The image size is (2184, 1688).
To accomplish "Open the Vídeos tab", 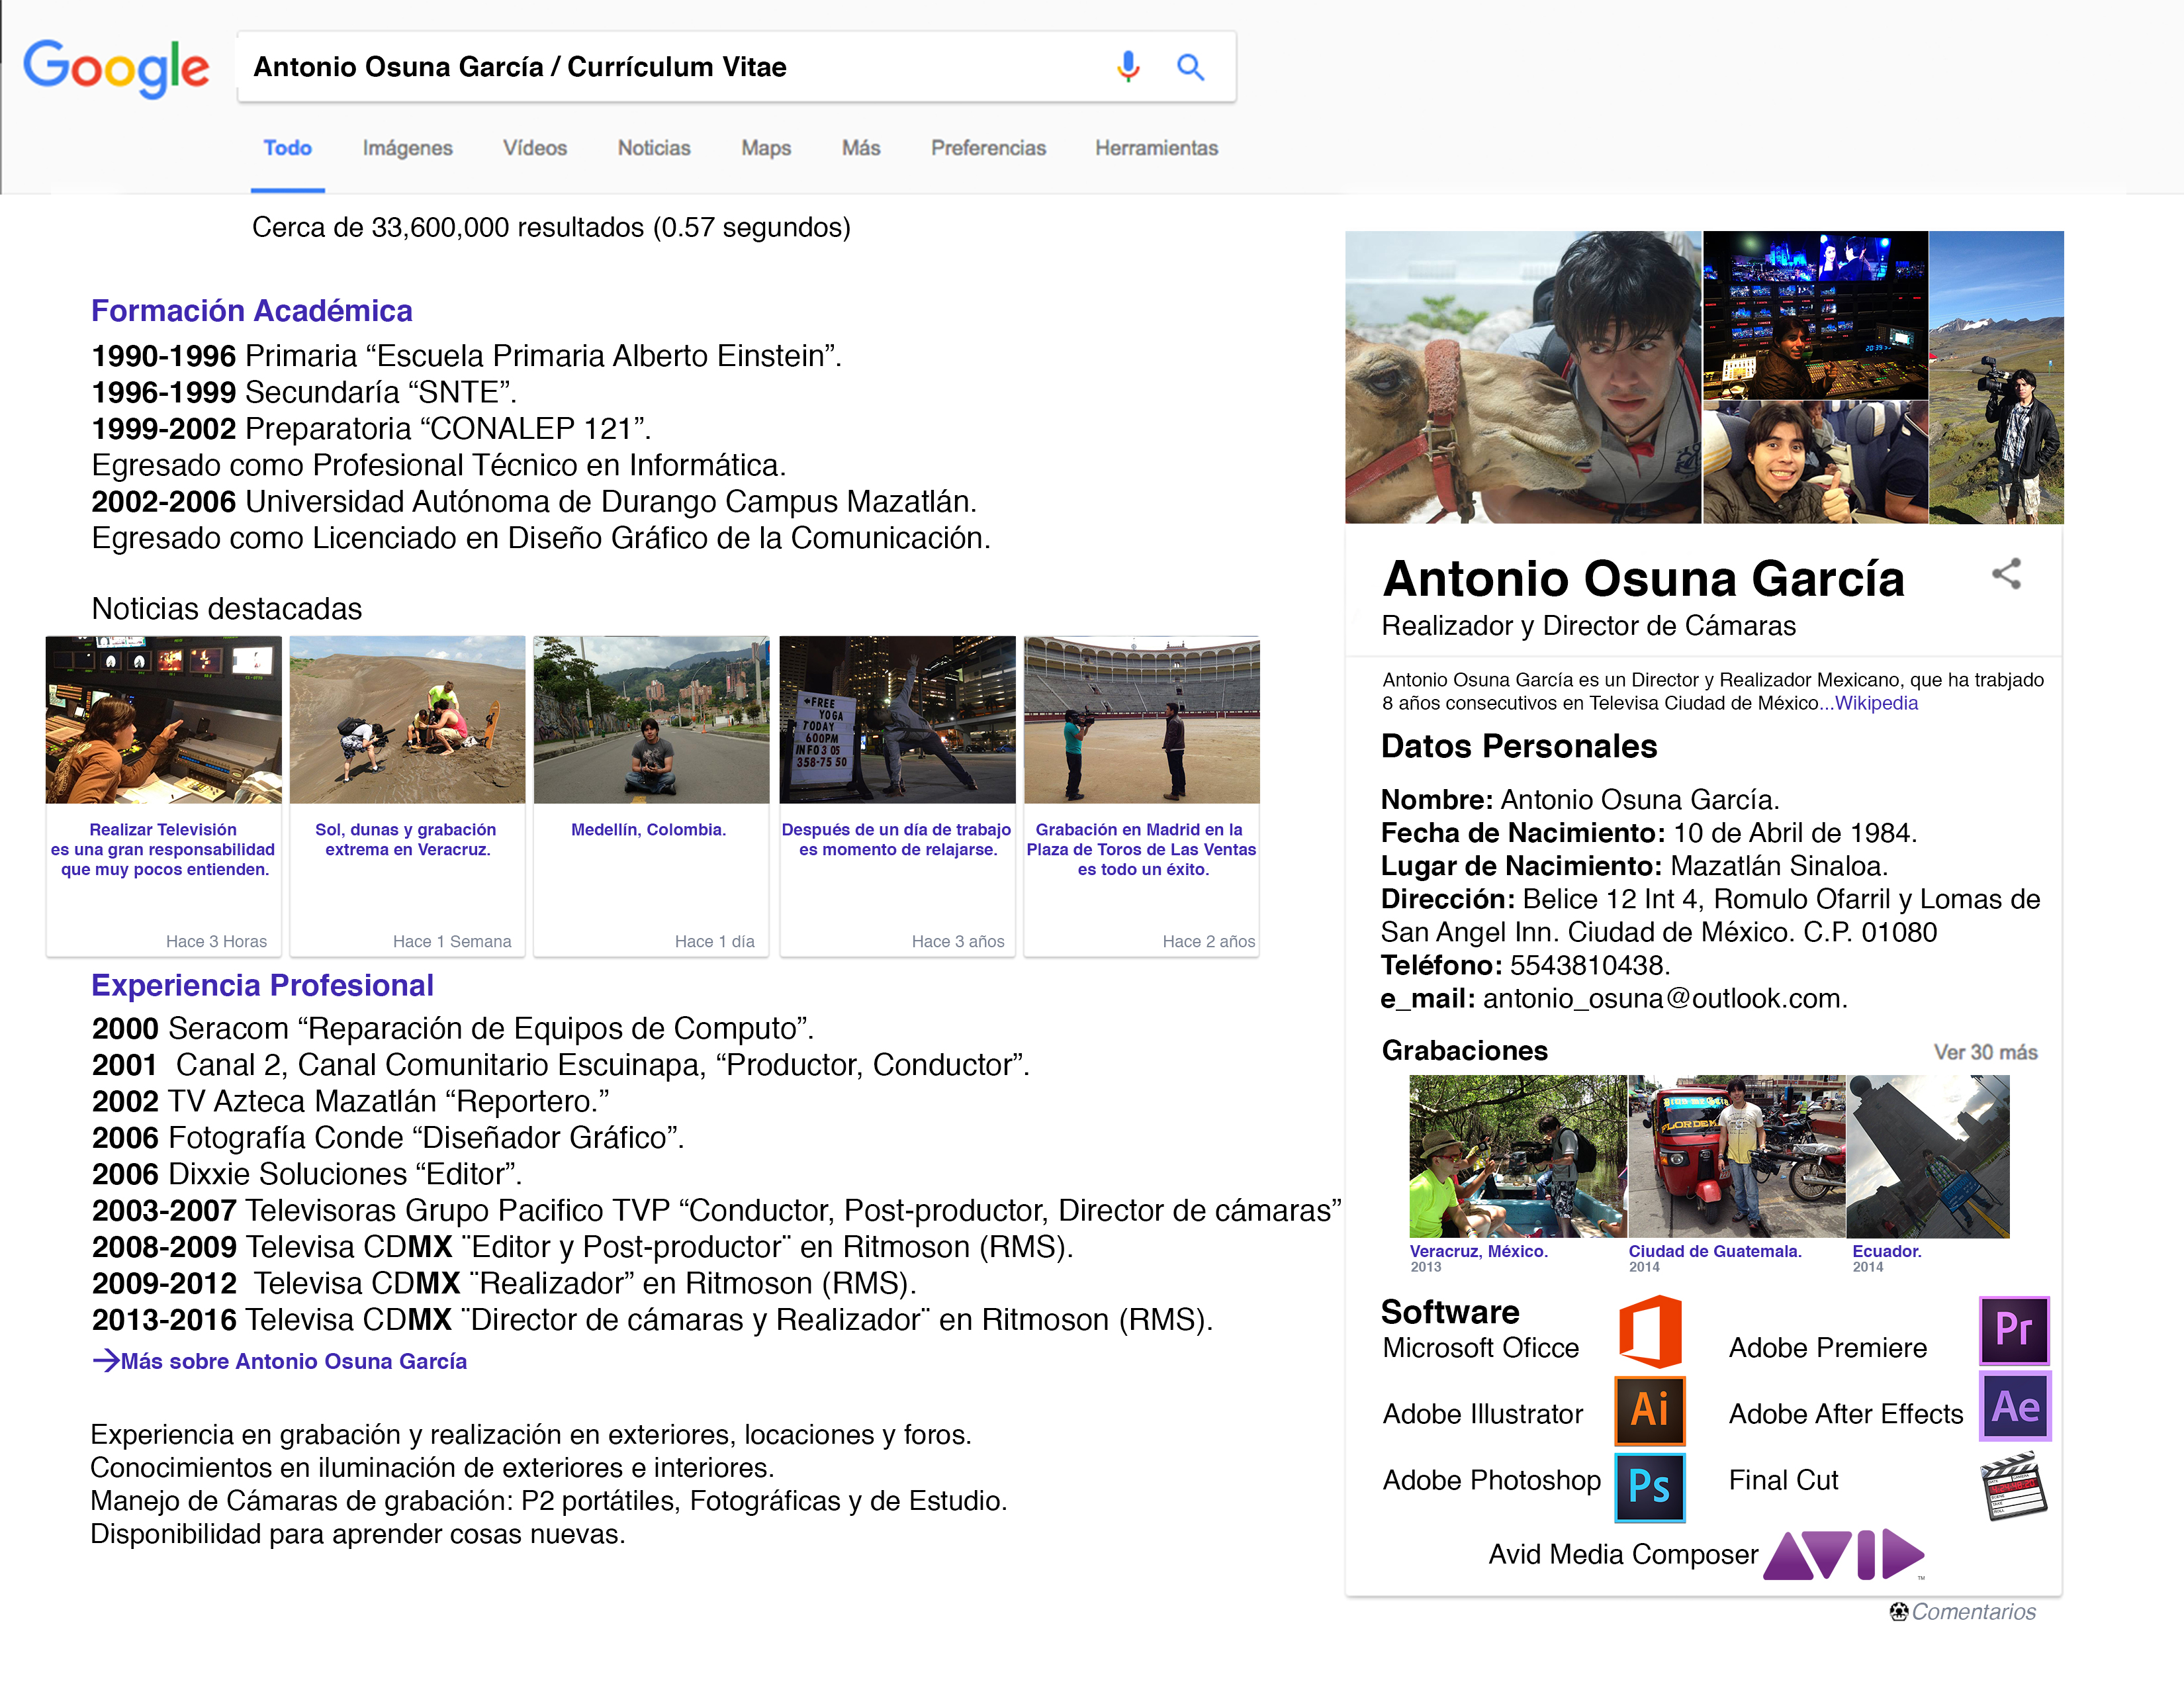I will pyautogui.click(x=534, y=148).
